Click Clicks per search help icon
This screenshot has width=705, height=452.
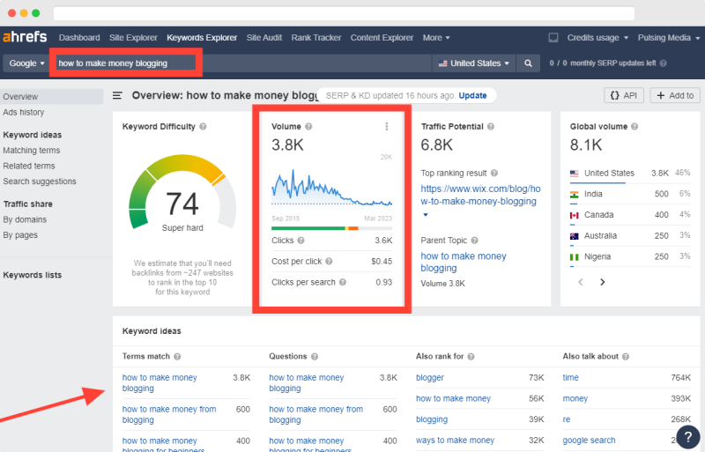[343, 283]
